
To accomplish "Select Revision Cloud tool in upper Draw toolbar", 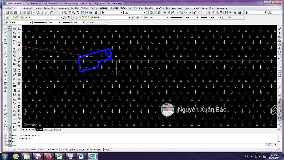I will (5, 56).
